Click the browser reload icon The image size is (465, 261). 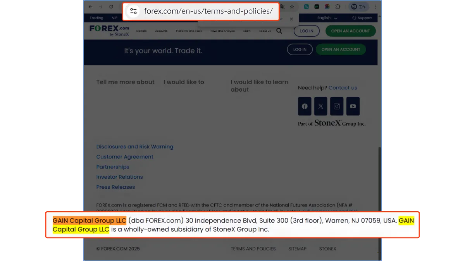(111, 7)
